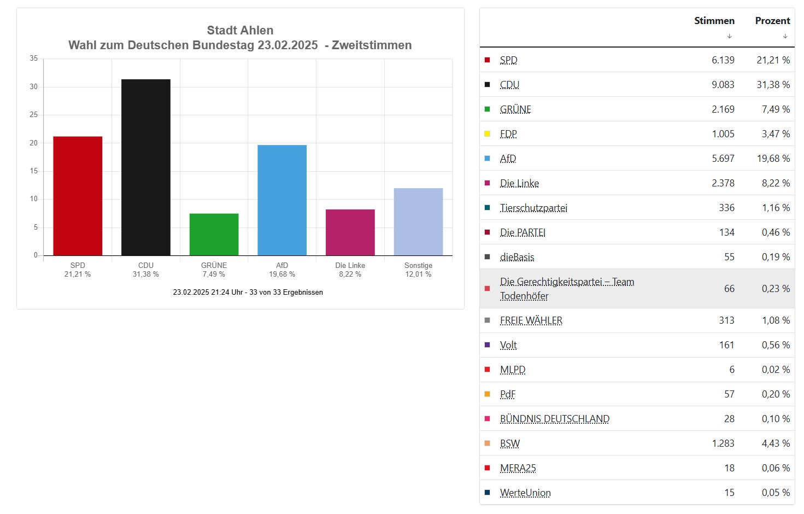
Task: Open the BSW party link
Action: 510,443
